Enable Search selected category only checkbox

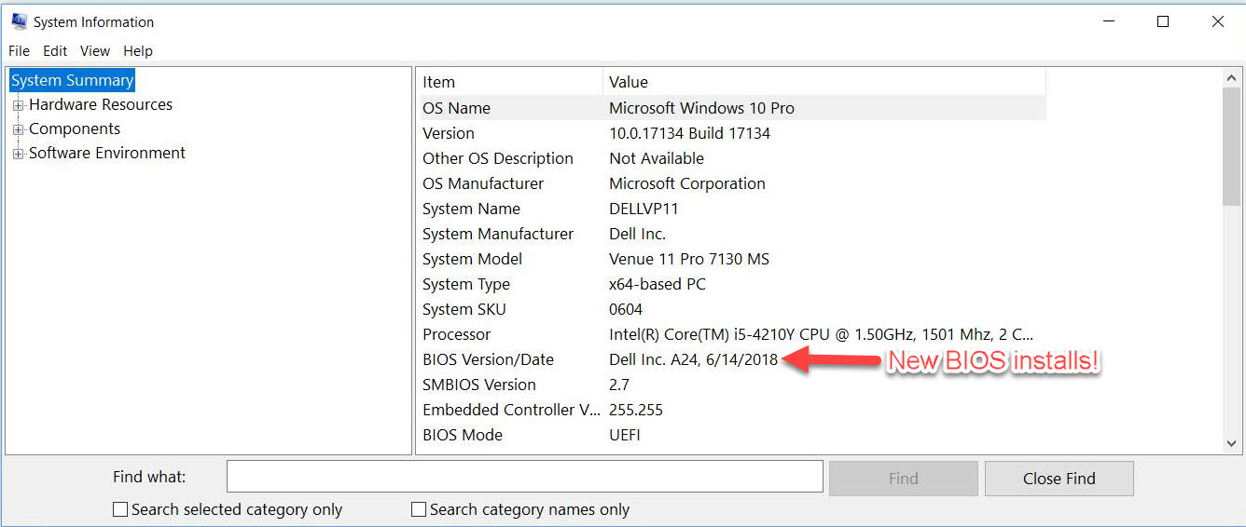point(120,510)
